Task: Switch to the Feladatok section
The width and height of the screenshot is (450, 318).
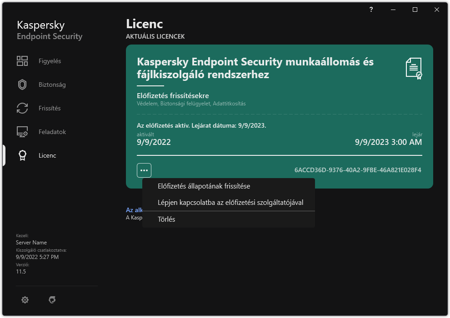Action: 51,131
